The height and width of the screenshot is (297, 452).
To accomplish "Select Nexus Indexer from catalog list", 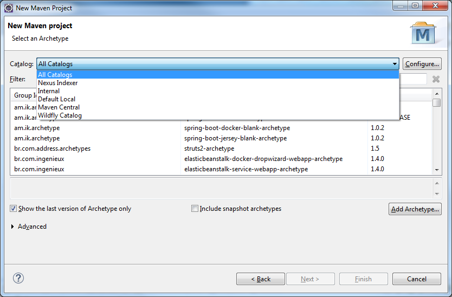I will coord(57,83).
